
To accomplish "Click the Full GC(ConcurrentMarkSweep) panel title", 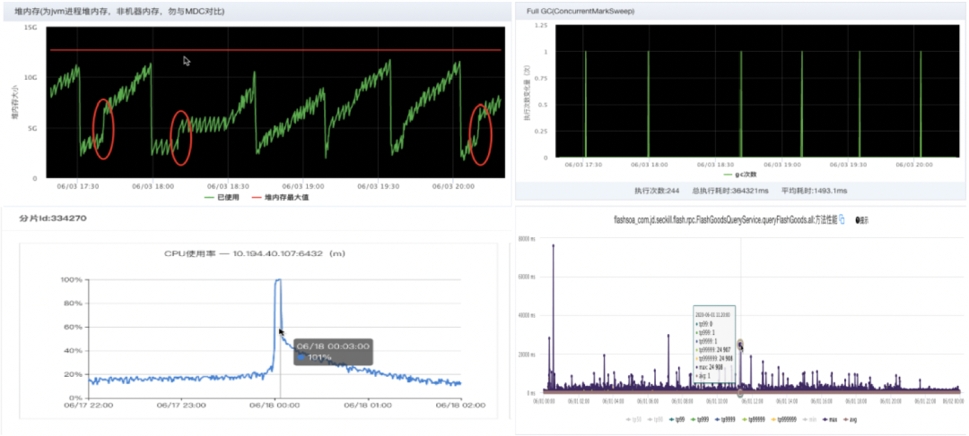I will 581,11.
